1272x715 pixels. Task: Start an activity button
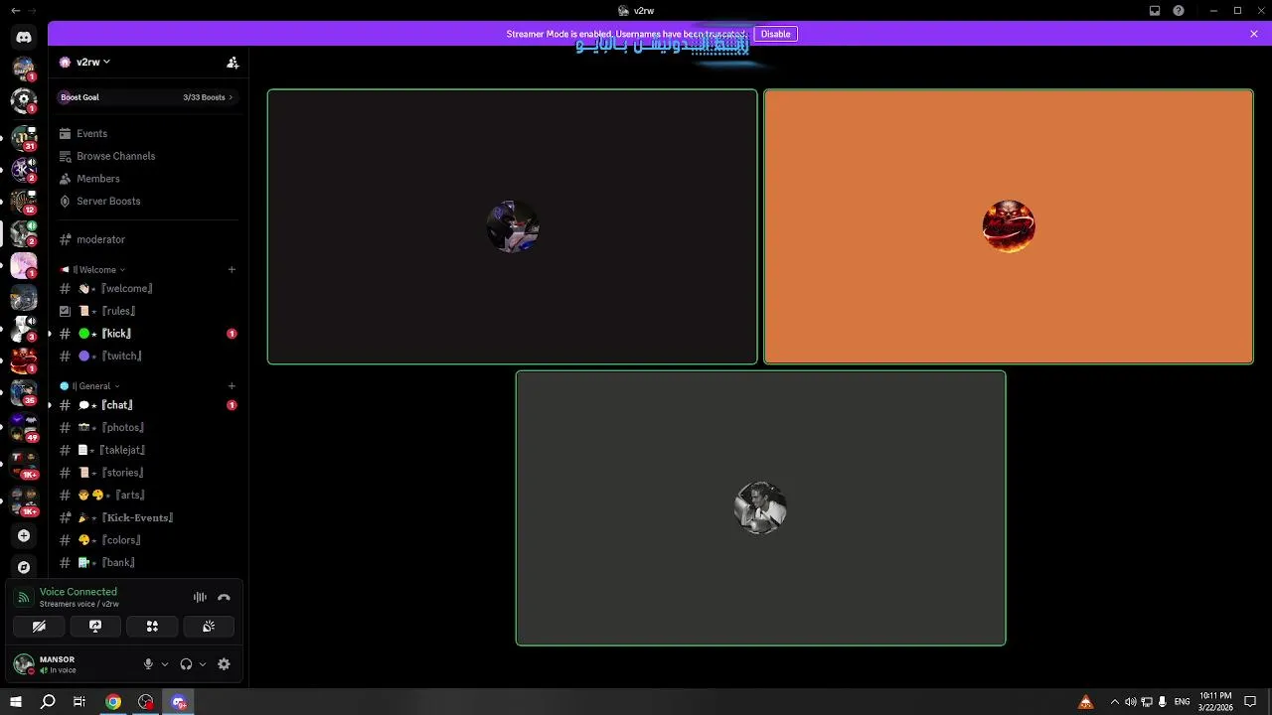point(152,627)
